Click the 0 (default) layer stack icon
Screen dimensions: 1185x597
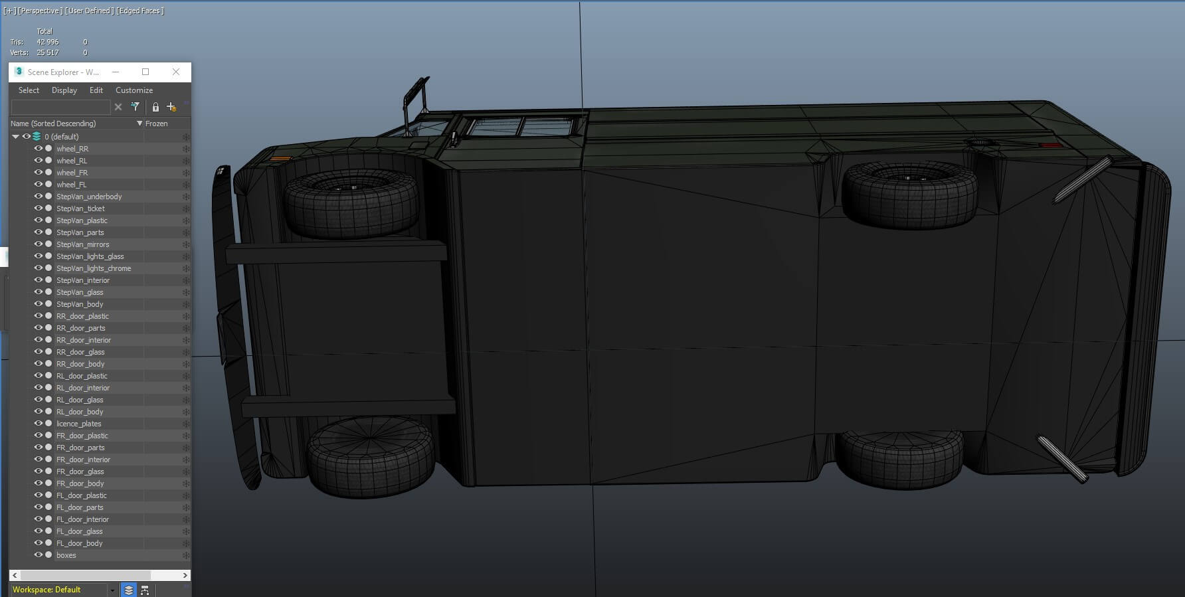(x=37, y=137)
